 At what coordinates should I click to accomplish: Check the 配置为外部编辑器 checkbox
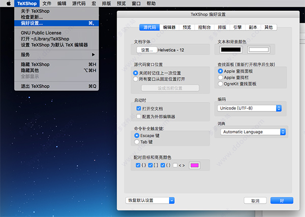point(139,116)
